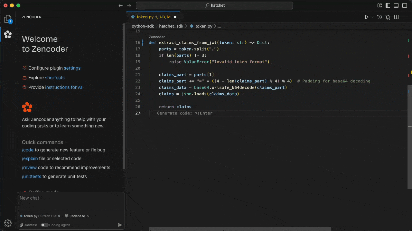Add Context with paperclip button
This screenshot has width=412, height=231.
point(29,225)
